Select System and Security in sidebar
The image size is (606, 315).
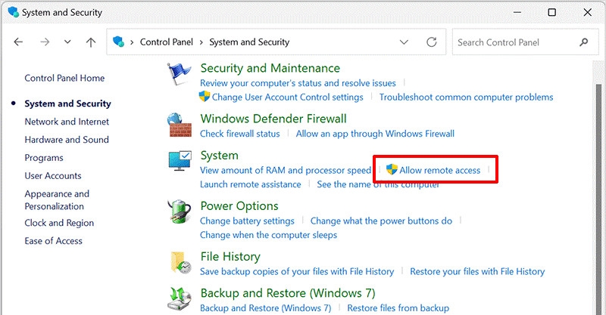(x=67, y=103)
